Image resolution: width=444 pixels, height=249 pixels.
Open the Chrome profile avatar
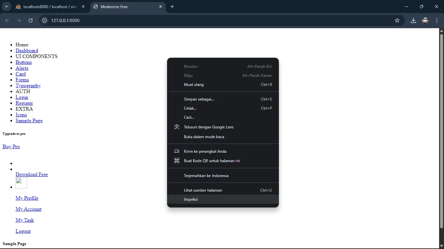425,20
